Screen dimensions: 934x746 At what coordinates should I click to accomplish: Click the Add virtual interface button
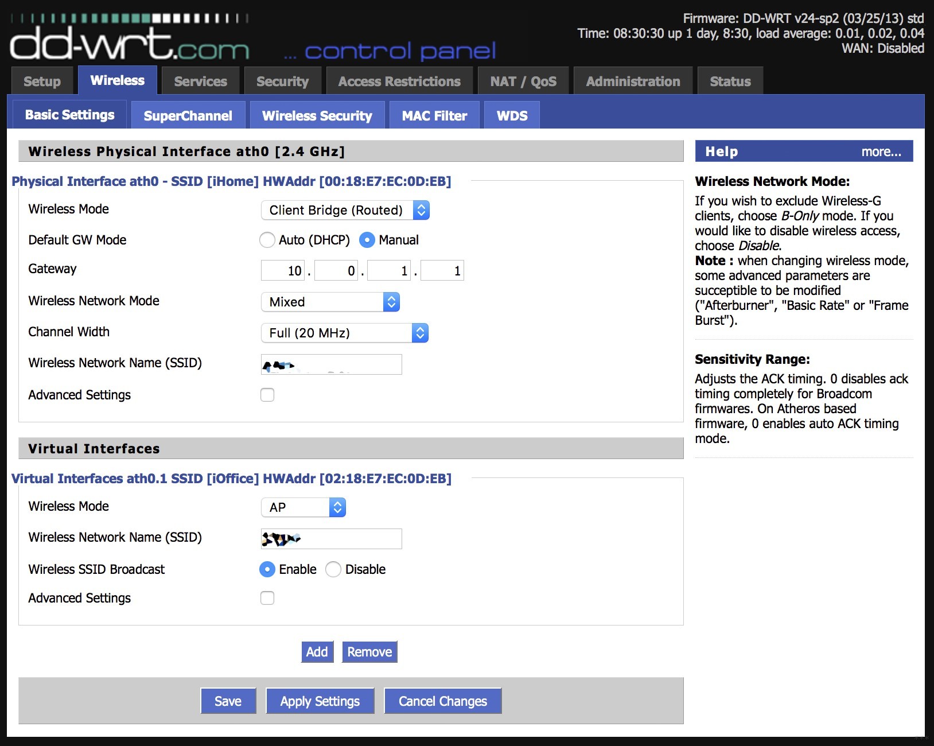click(x=317, y=652)
